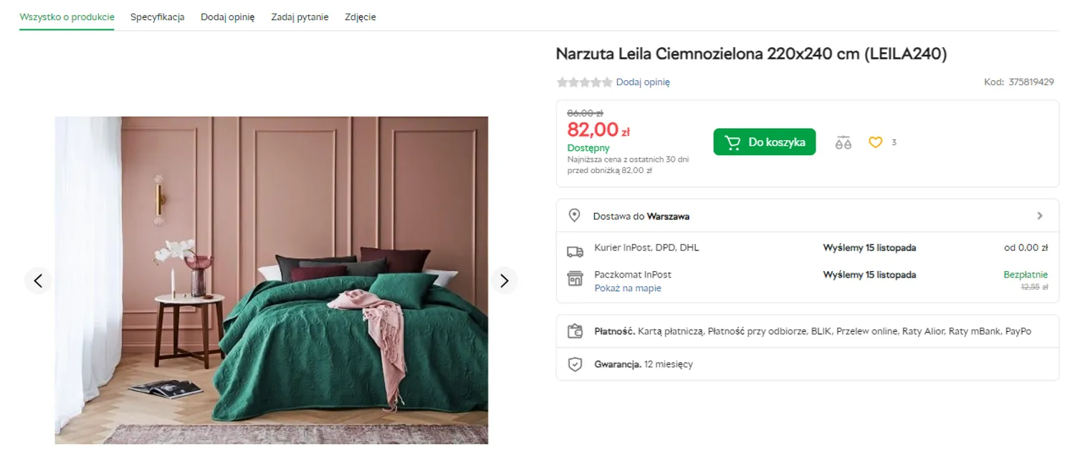Click the Pokaż na mapie link

[628, 288]
